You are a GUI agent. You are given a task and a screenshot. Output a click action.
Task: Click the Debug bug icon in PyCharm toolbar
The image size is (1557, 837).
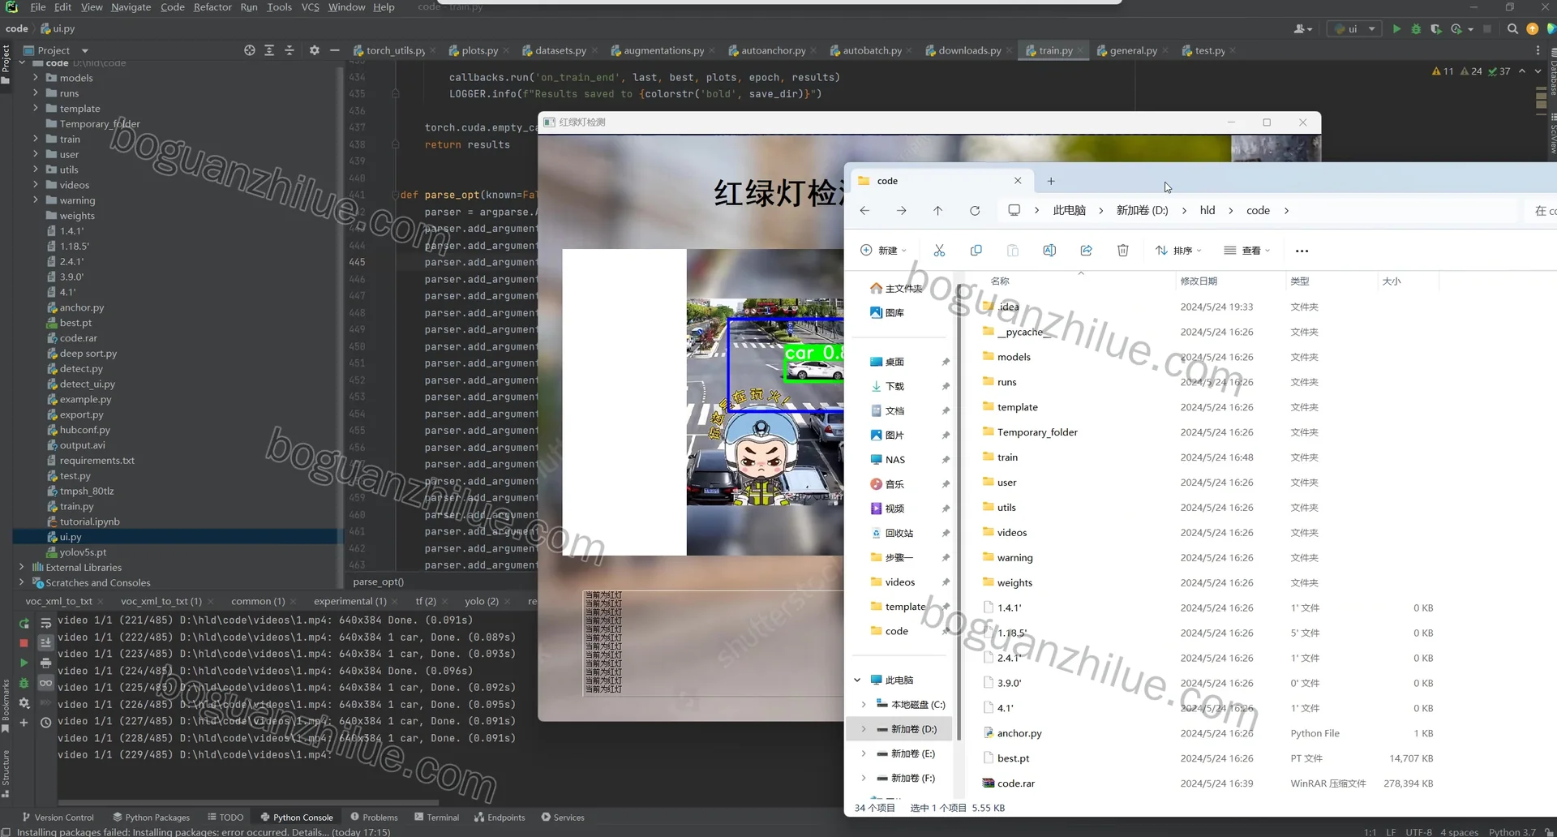tap(1416, 28)
